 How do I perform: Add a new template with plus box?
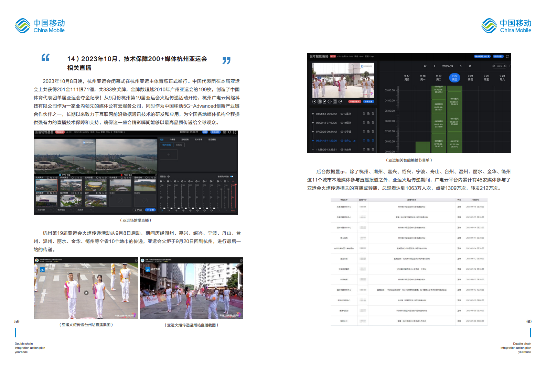[x=169, y=155]
